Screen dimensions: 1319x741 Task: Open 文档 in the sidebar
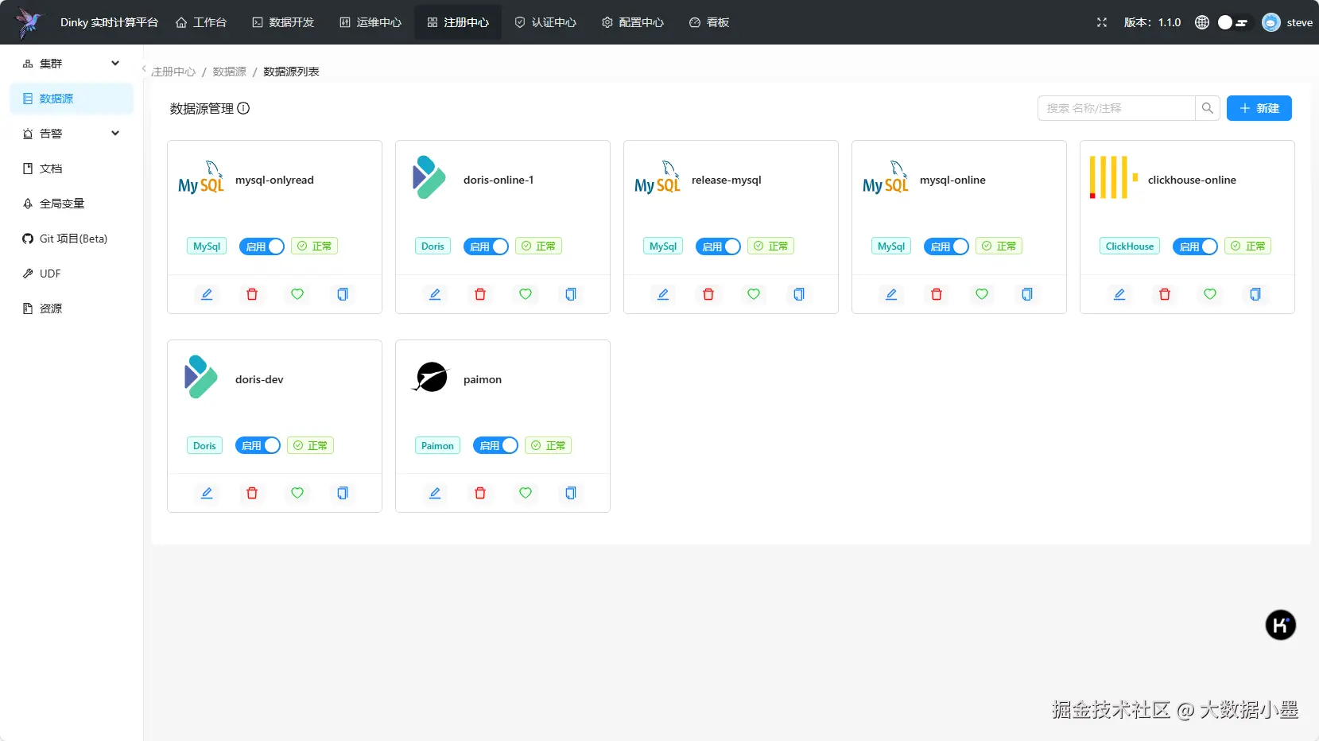point(72,169)
